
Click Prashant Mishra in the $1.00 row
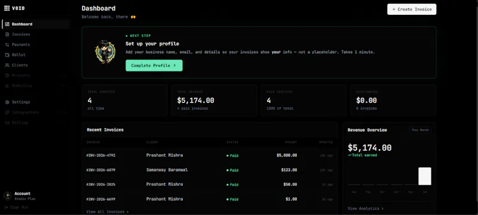pyautogui.click(x=165, y=199)
